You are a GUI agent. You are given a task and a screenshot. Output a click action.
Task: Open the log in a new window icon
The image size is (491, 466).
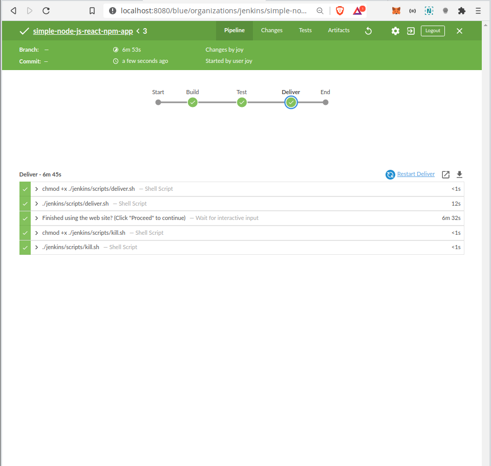pos(445,174)
